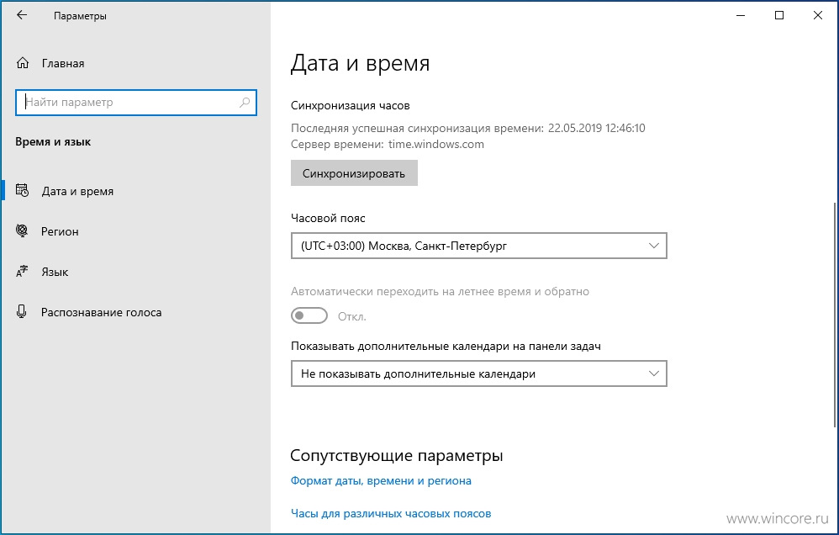Open the Часовой пояс dropdown
The width and height of the screenshot is (839, 535).
[x=479, y=246]
